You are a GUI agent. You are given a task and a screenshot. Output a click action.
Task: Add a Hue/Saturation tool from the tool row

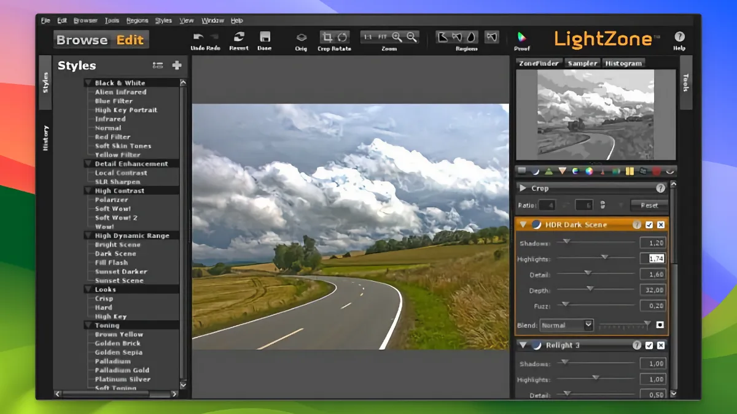(588, 171)
